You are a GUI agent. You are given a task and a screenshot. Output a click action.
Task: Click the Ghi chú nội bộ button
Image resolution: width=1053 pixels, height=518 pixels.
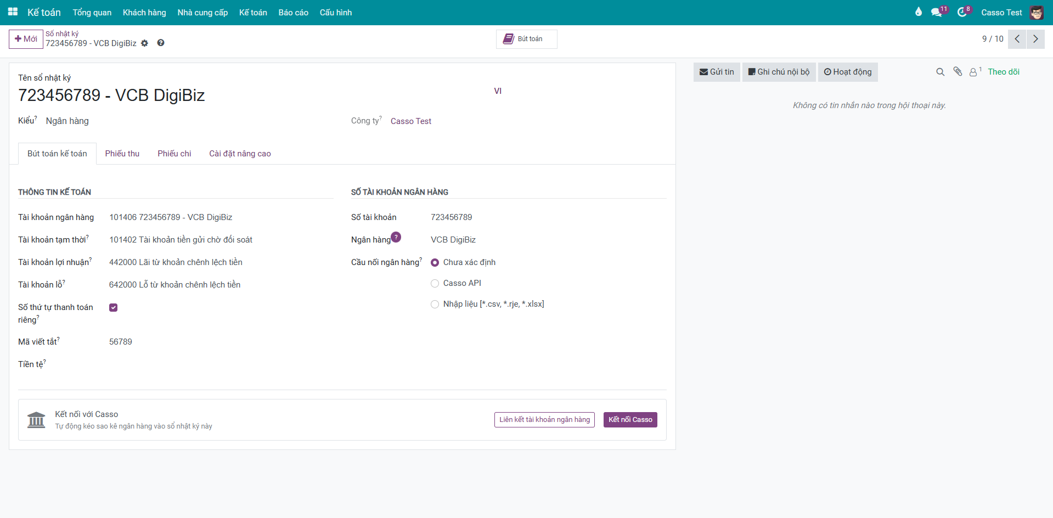click(779, 72)
